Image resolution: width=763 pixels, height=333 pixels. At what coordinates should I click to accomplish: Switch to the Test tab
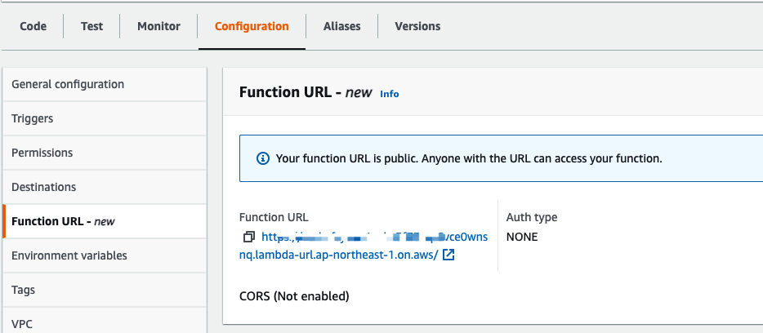point(91,26)
